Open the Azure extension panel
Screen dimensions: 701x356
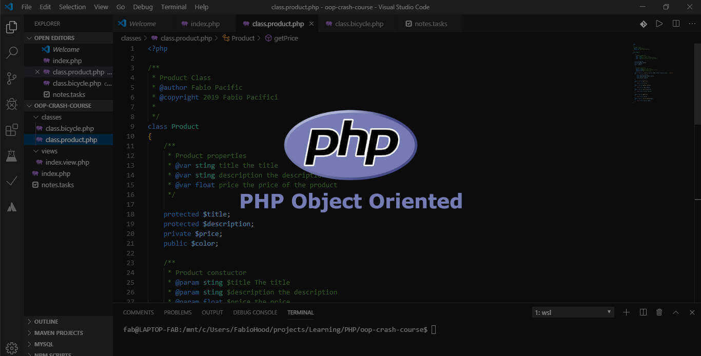coord(11,207)
